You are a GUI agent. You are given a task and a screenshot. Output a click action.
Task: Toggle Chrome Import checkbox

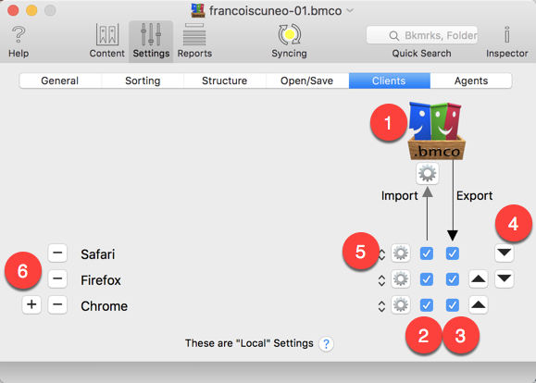426,305
